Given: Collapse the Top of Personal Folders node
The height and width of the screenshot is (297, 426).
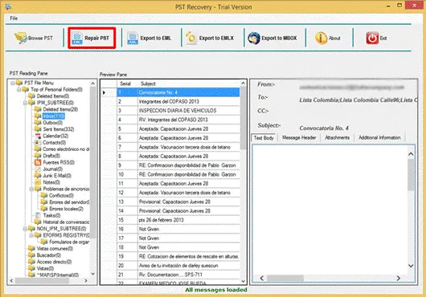Looking at the screenshot, I should (x=18, y=90).
